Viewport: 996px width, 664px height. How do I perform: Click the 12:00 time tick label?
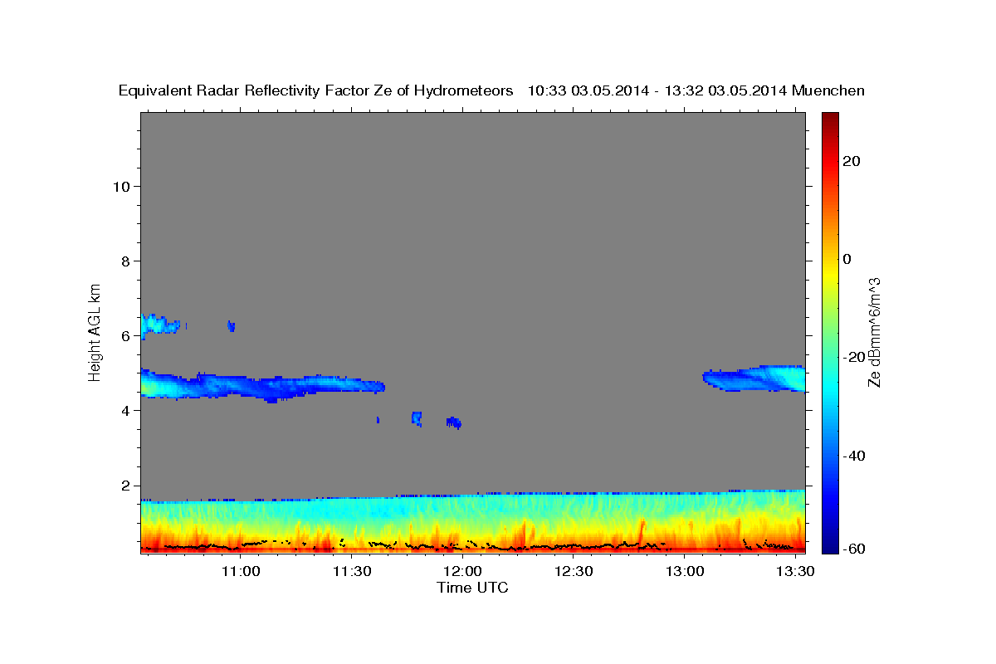pos(462,572)
